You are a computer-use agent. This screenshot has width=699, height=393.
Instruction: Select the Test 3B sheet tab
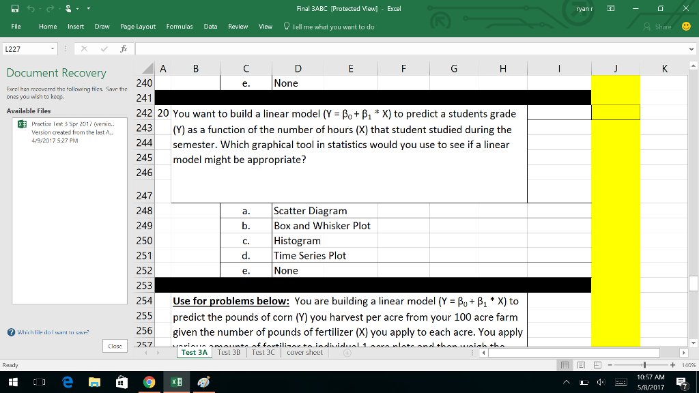tap(231, 353)
